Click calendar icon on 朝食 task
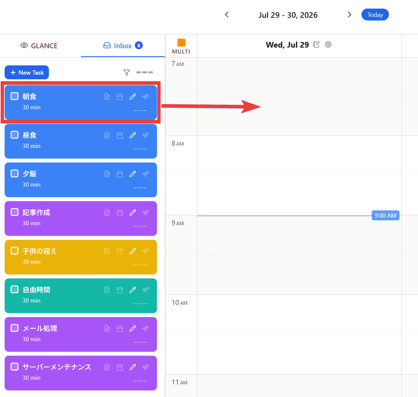418x397 pixels. [x=120, y=97]
